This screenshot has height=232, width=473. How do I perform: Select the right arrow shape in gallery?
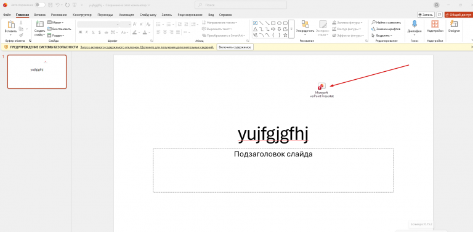[273, 29]
